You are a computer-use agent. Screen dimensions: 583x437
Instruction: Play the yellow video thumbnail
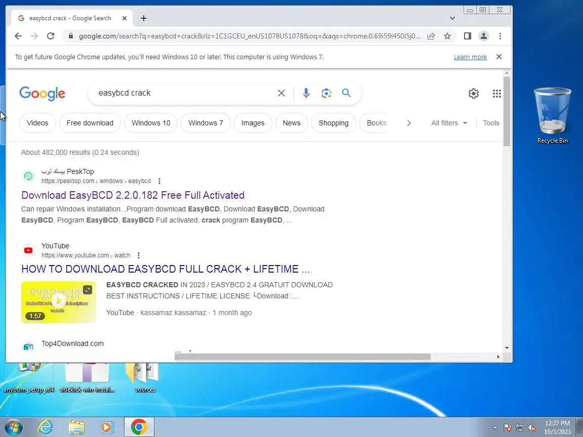coord(58,302)
